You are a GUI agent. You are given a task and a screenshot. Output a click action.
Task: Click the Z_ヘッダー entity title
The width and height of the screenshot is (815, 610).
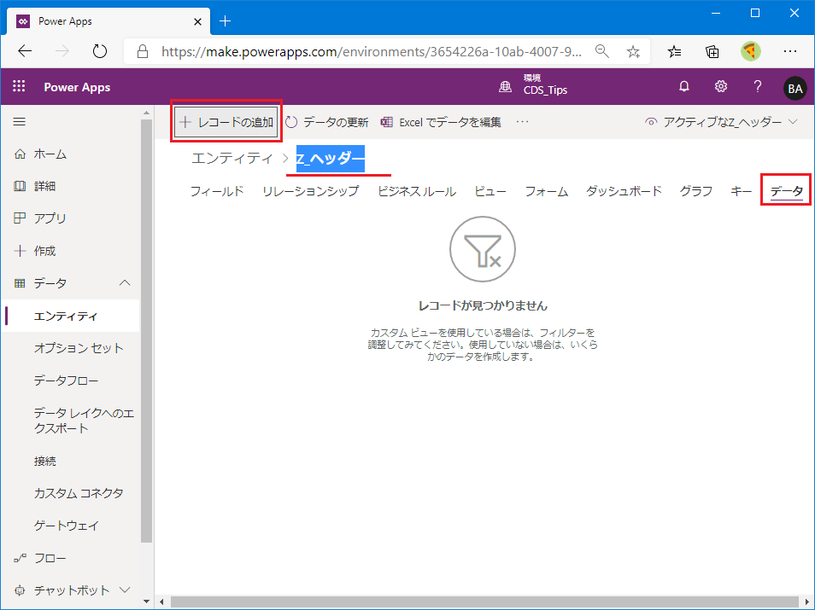331,159
